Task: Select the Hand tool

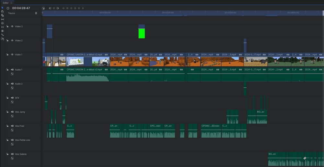Action: [3, 12]
